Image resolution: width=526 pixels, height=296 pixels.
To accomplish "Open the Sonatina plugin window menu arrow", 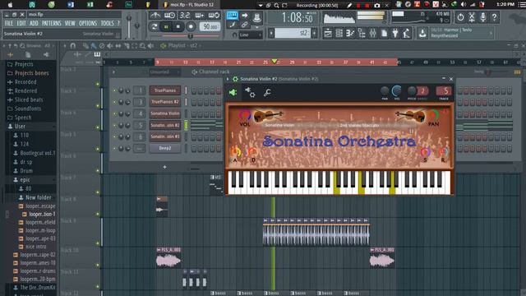I will [x=228, y=79].
